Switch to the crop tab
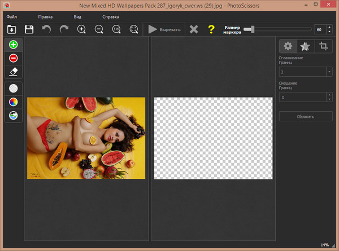The height and width of the screenshot is (251, 339). (324, 46)
